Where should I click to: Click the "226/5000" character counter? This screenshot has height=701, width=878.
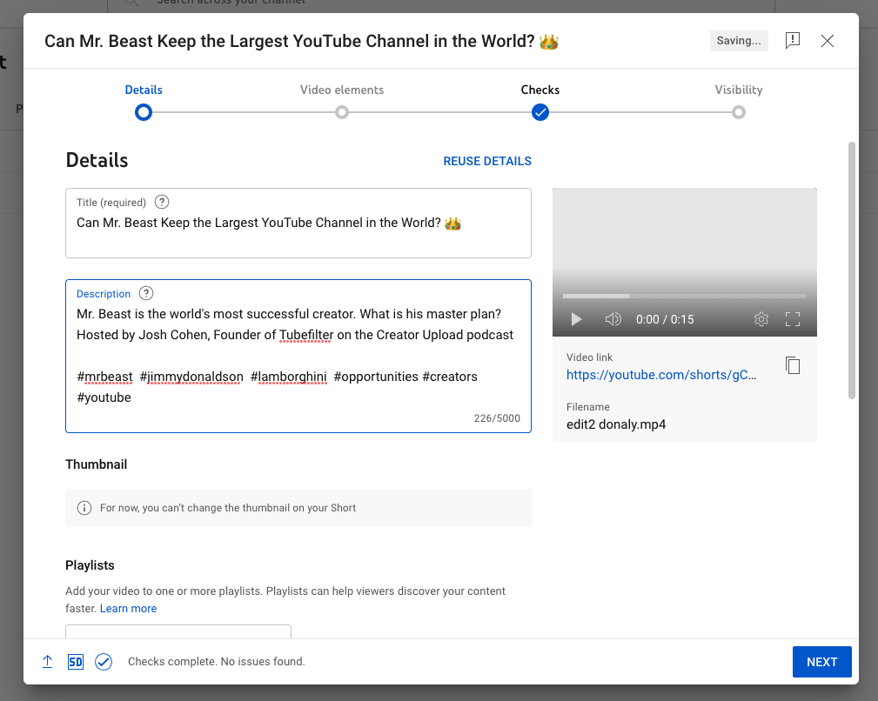point(497,418)
